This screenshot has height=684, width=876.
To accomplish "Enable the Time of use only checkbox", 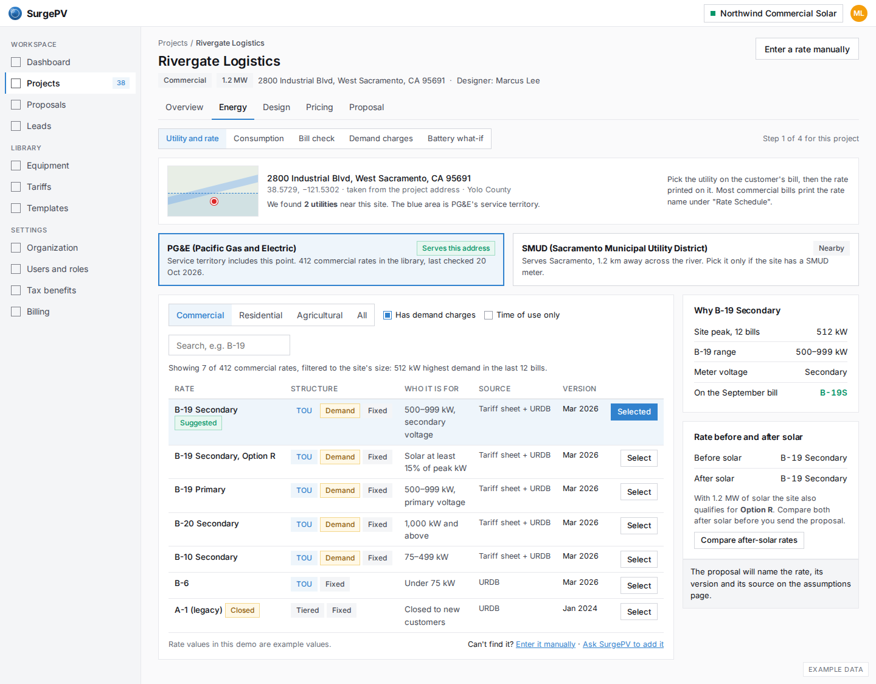I will (488, 315).
